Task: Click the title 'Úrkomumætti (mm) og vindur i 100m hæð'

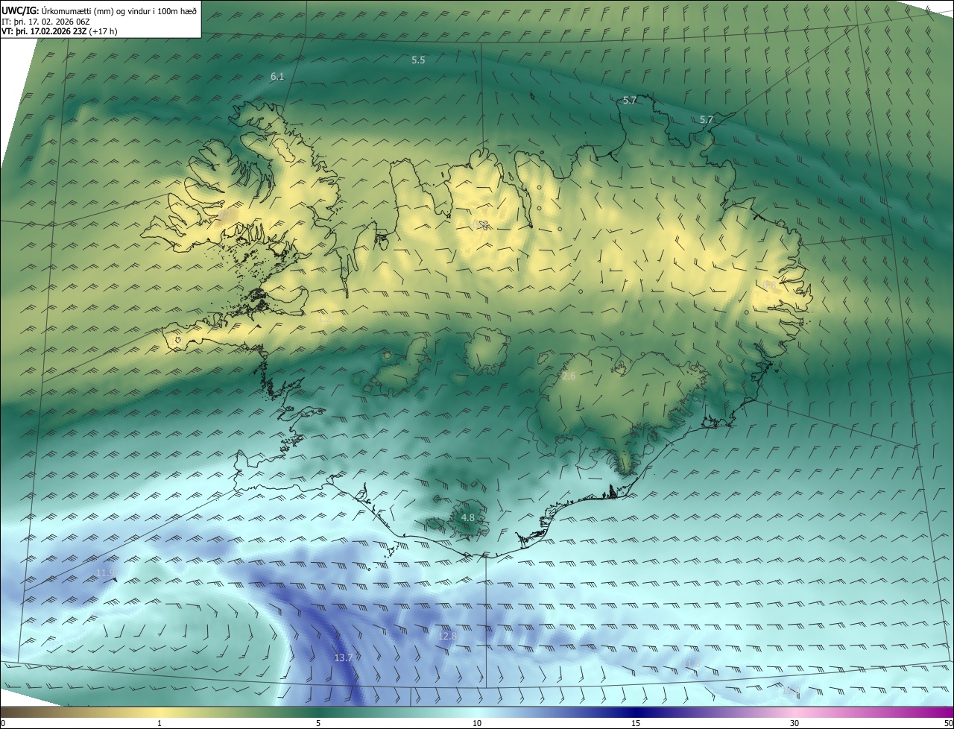Action: [118, 10]
